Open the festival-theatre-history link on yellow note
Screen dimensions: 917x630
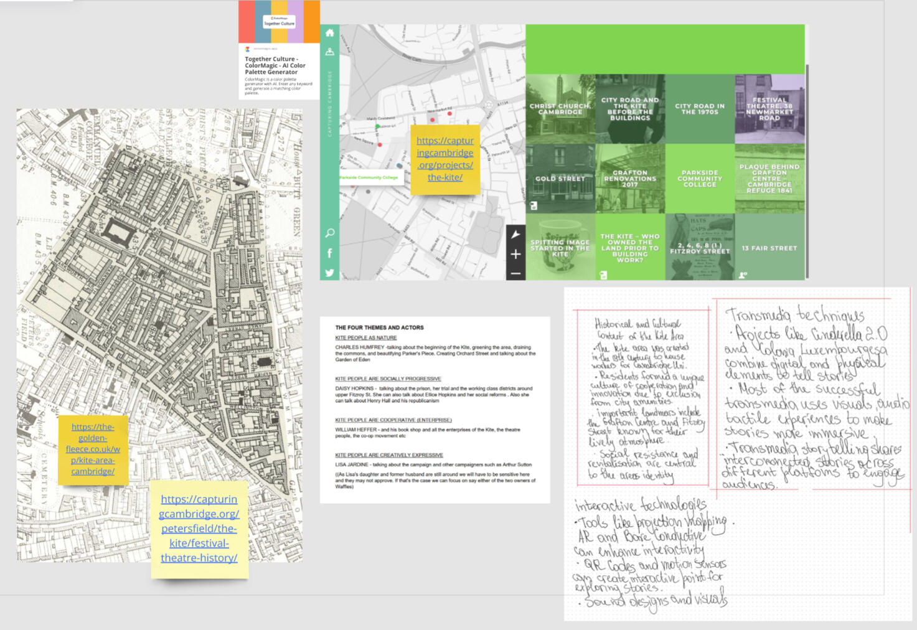199,529
